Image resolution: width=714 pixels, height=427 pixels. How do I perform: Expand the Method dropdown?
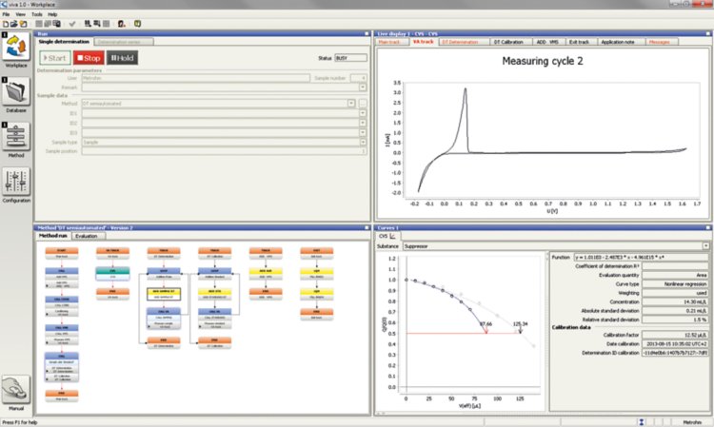point(353,103)
